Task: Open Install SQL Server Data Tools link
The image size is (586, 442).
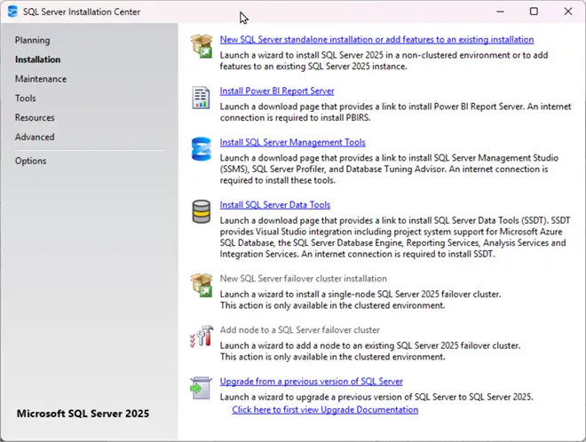Action: click(275, 205)
